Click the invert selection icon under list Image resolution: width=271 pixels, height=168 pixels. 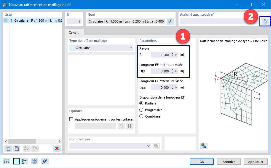35,148
